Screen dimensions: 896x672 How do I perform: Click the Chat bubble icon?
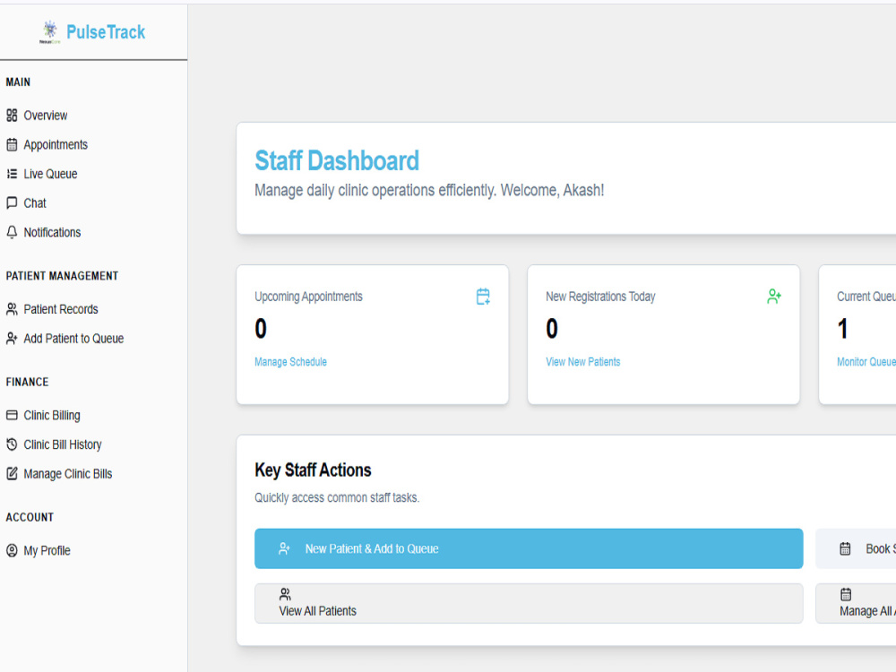point(12,202)
